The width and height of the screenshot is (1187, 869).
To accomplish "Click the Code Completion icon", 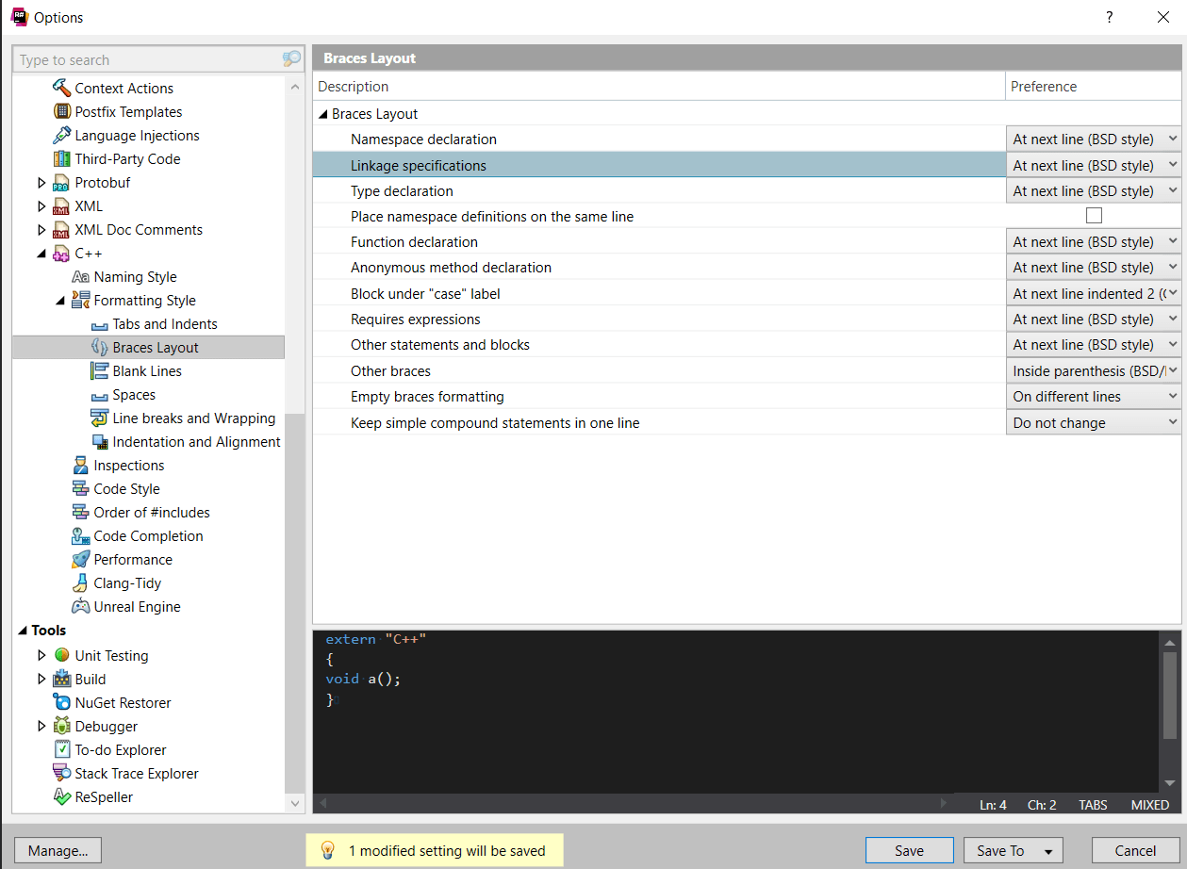I will coord(81,536).
